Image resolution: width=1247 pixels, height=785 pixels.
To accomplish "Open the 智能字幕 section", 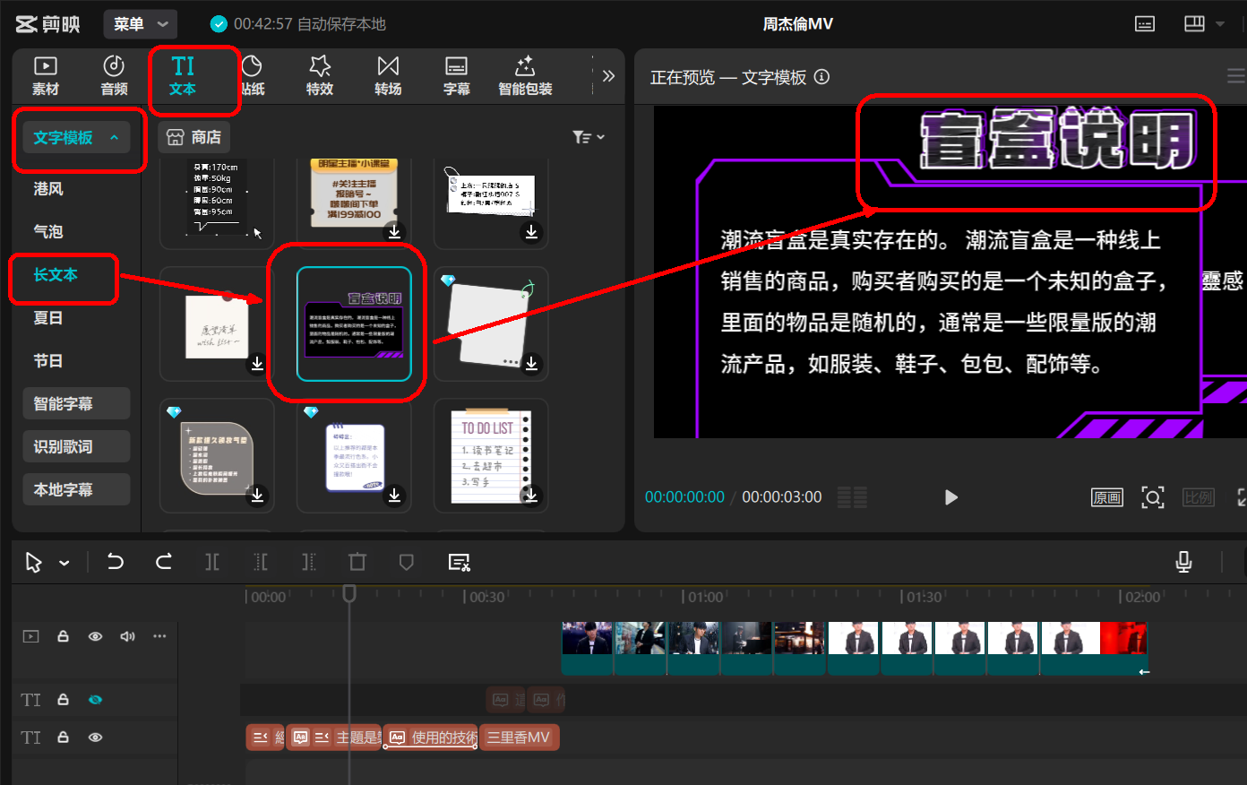I will click(76, 403).
